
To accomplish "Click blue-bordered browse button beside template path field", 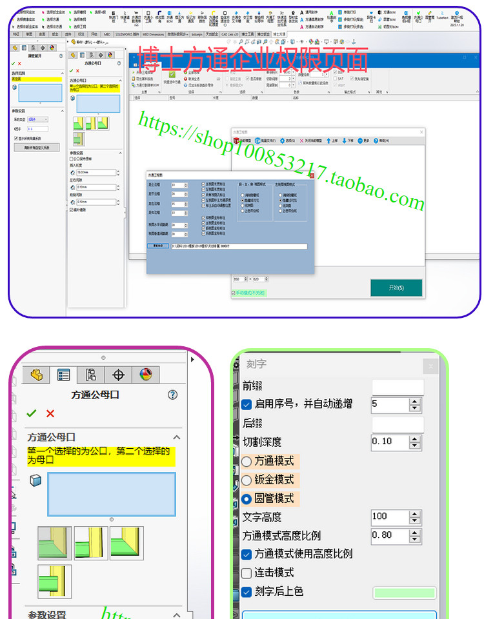I will 158,246.
